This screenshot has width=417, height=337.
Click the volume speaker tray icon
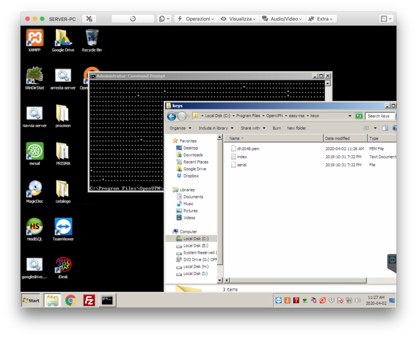(x=358, y=301)
